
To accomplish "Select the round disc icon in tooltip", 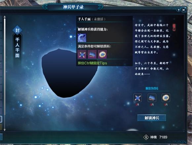I will 102,54.
